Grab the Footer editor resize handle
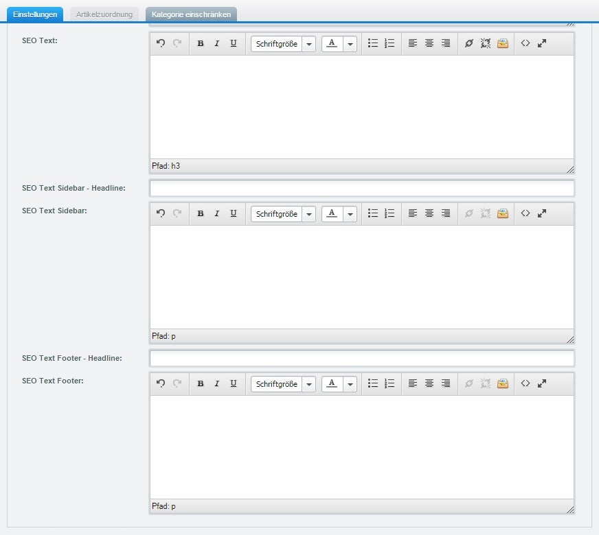The height and width of the screenshot is (535, 599). tap(570, 510)
